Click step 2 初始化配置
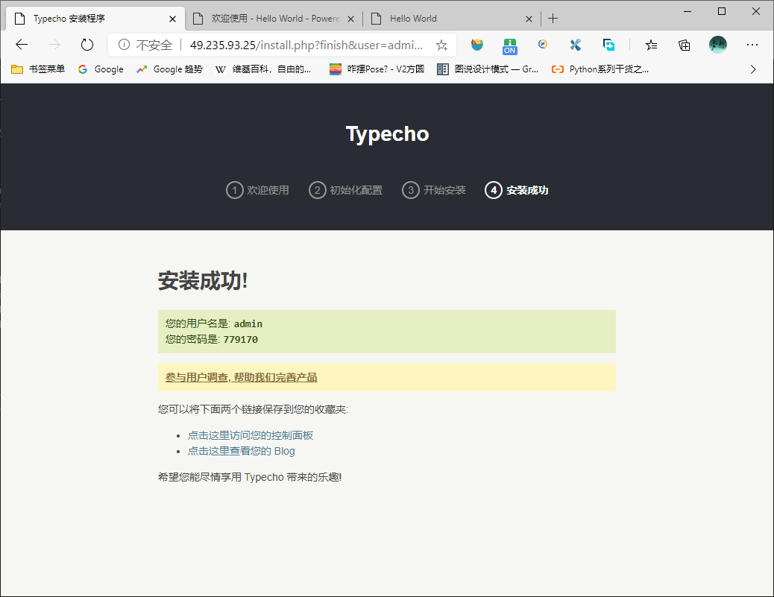 coord(345,190)
